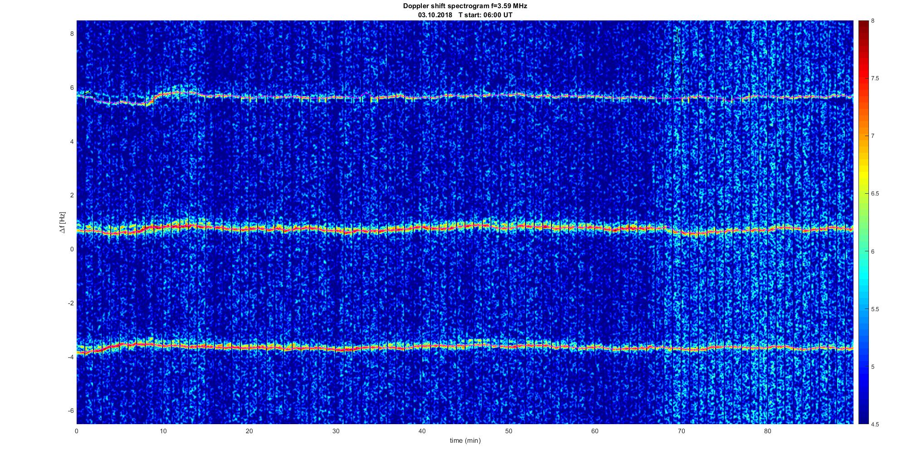Click the x-axis tick label "70"
This screenshot has height=455, width=907.
tap(681, 431)
